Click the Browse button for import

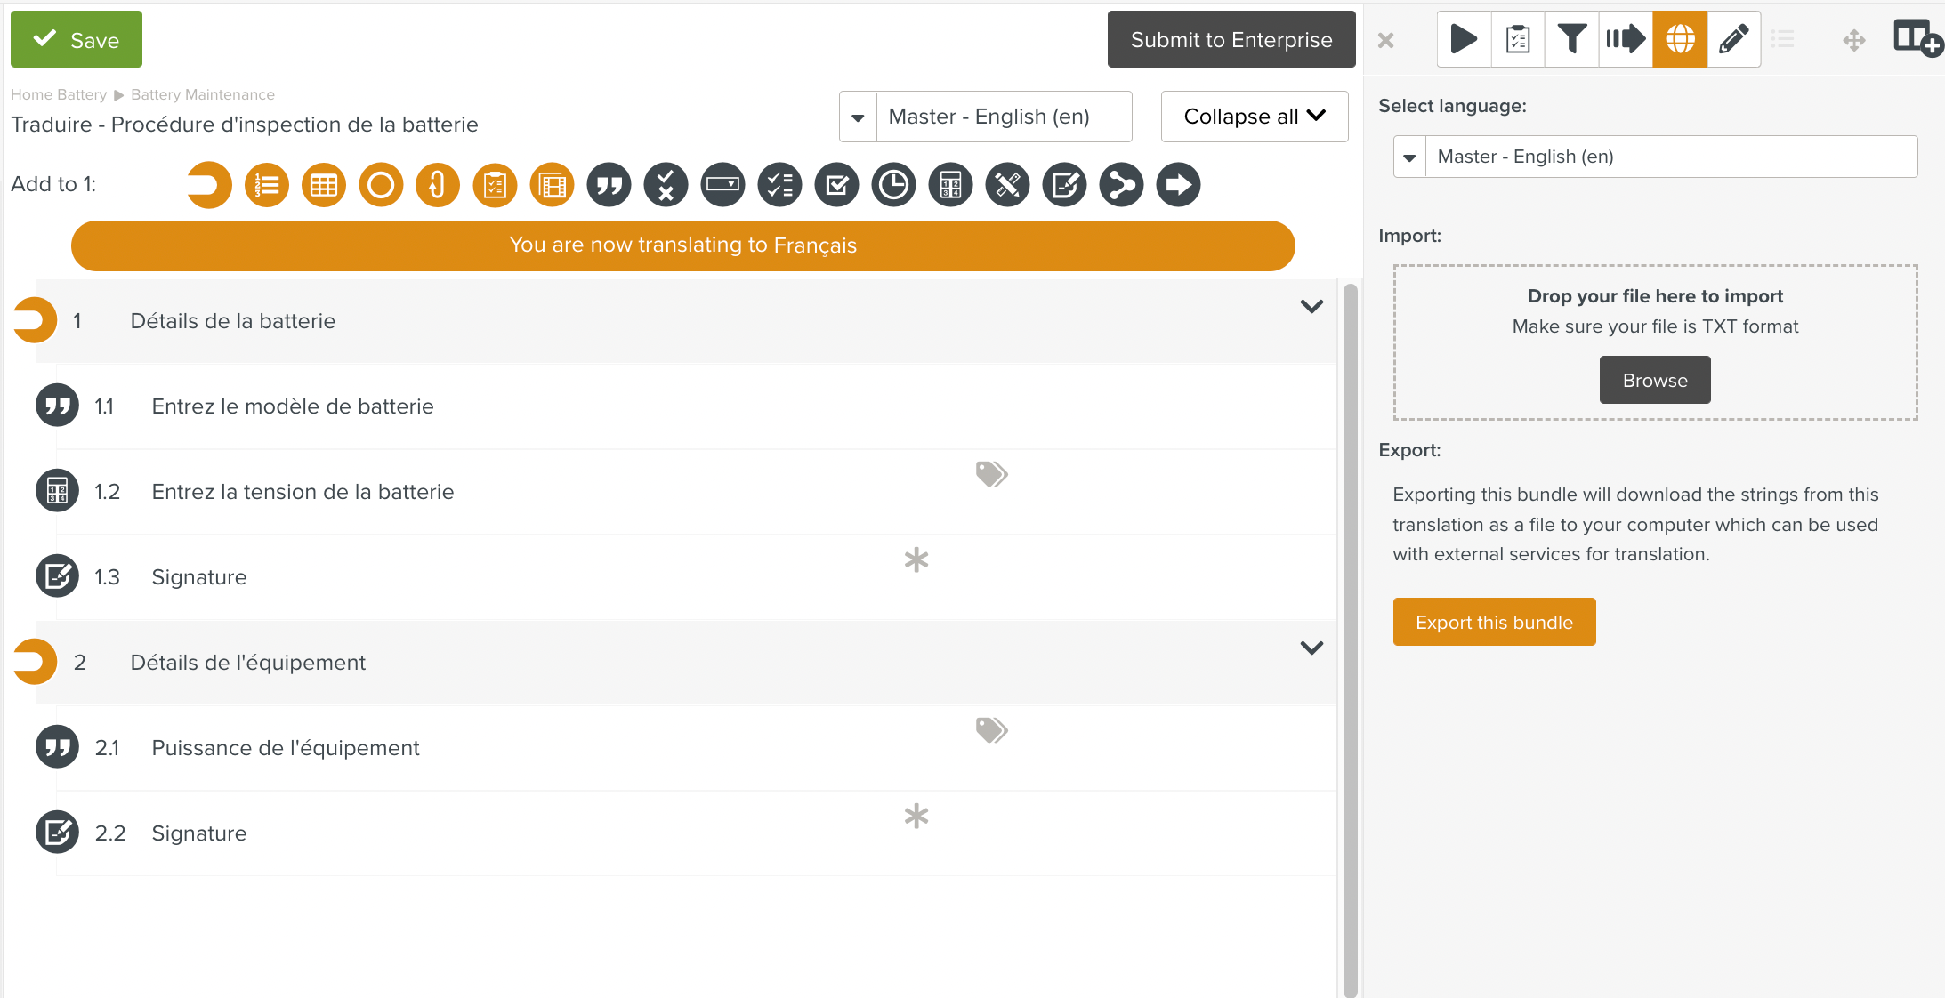coord(1654,380)
